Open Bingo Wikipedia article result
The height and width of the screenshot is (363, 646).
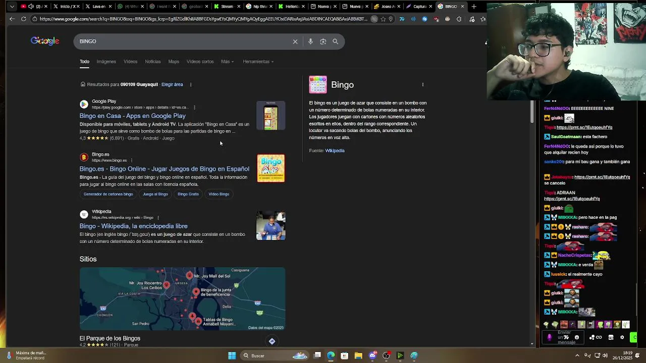133,226
